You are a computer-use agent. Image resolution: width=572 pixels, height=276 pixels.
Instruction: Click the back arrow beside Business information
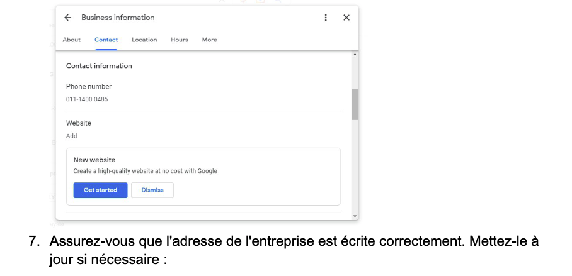coord(68,18)
